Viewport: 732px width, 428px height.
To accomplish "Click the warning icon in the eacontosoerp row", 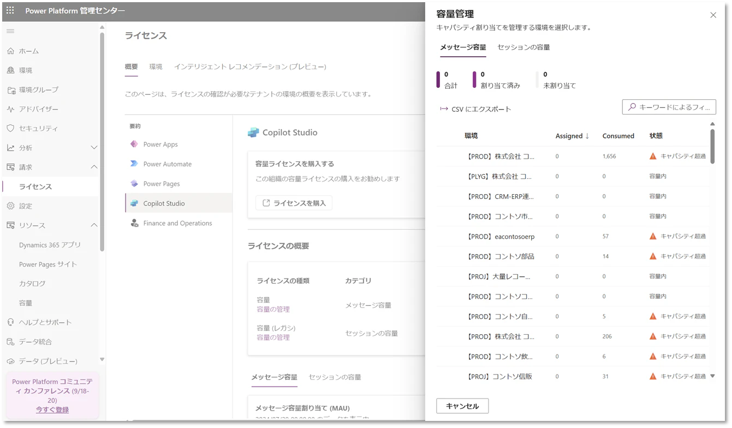I will pos(653,236).
